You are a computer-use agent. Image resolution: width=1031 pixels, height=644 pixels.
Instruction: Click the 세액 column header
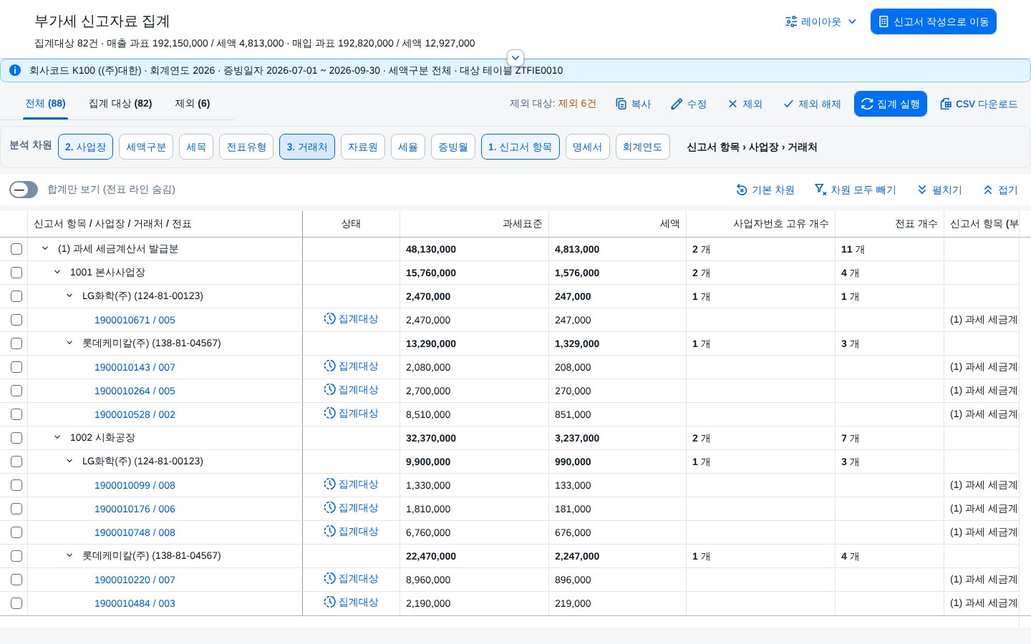coord(617,224)
